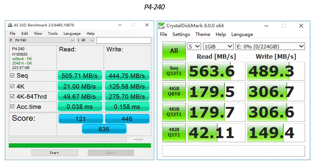Click the total score 635
The height and width of the screenshot is (165, 315).
pyautogui.click(x=104, y=129)
